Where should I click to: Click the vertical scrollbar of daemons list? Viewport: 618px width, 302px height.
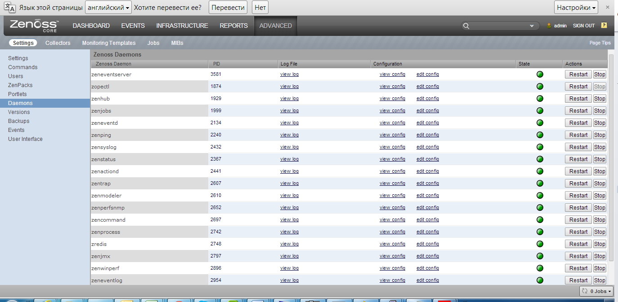(x=611, y=157)
